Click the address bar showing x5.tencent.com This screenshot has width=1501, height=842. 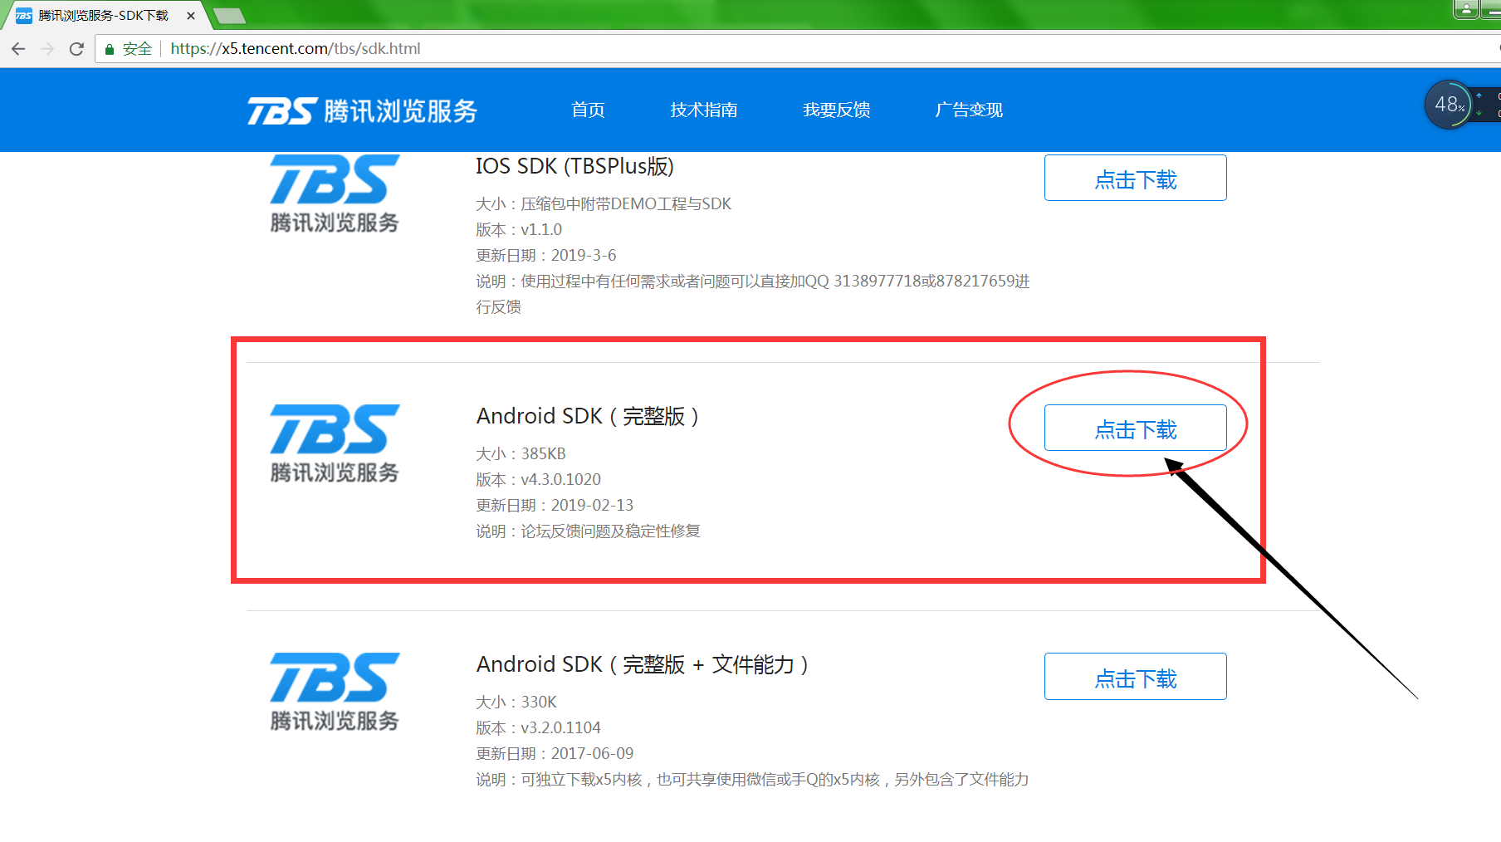295,48
